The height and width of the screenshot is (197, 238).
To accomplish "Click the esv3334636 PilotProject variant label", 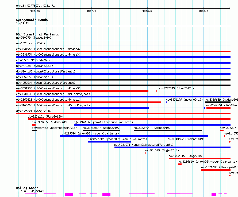I will pyautogui.click(x=53, y=94).
